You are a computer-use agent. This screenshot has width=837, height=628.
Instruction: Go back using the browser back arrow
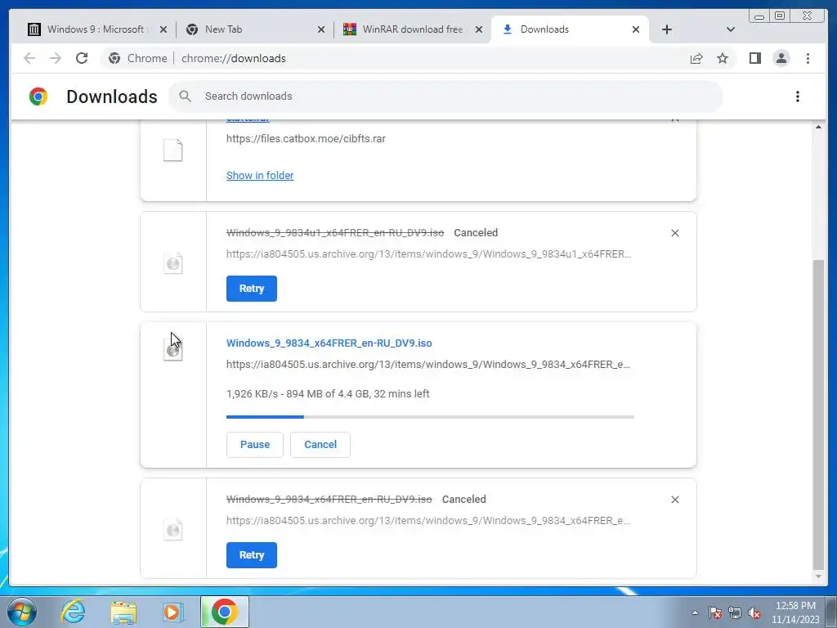pyautogui.click(x=29, y=58)
